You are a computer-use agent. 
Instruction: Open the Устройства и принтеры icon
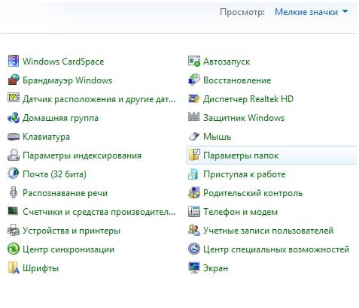14,231
